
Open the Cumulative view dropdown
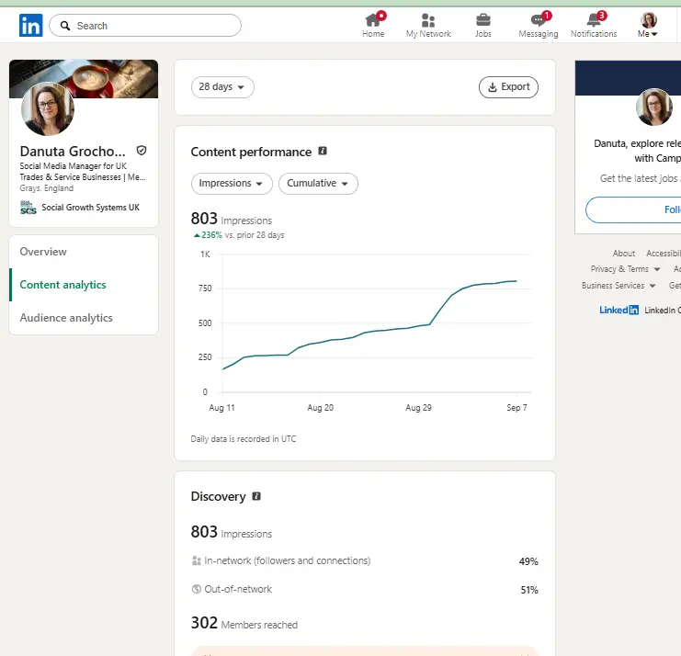[x=318, y=183]
